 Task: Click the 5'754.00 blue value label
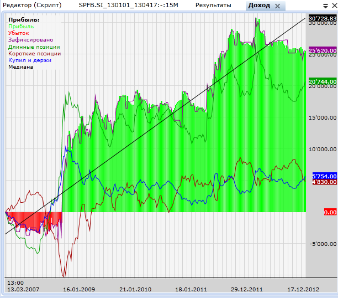pyautogui.click(x=324, y=176)
